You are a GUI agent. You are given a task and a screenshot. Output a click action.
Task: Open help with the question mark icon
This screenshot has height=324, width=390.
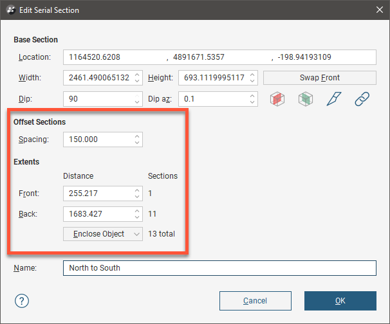tap(22, 301)
